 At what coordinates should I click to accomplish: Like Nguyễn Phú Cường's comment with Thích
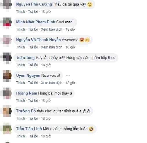pos(21,12)
